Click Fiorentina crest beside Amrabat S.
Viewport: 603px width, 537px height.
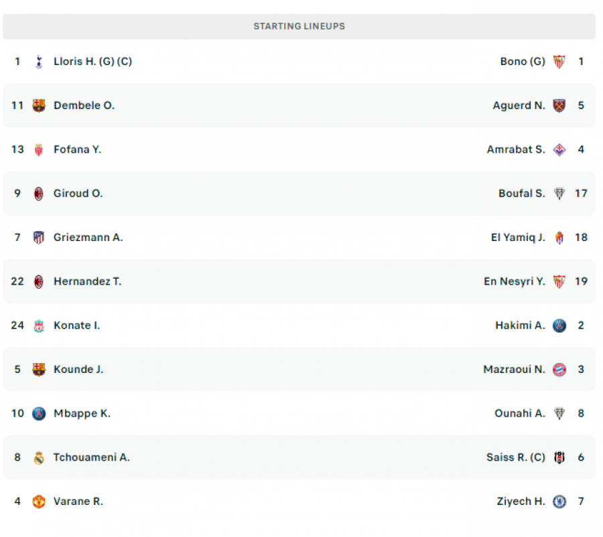pyautogui.click(x=559, y=149)
